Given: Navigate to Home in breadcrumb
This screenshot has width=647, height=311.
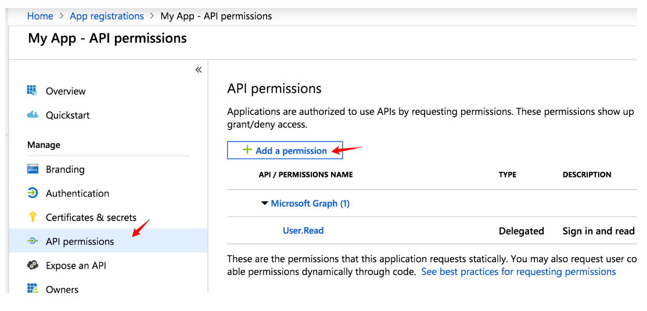Looking at the screenshot, I should [x=40, y=16].
